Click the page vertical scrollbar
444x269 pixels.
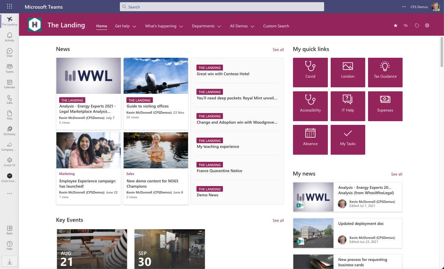click(x=442, y=52)
